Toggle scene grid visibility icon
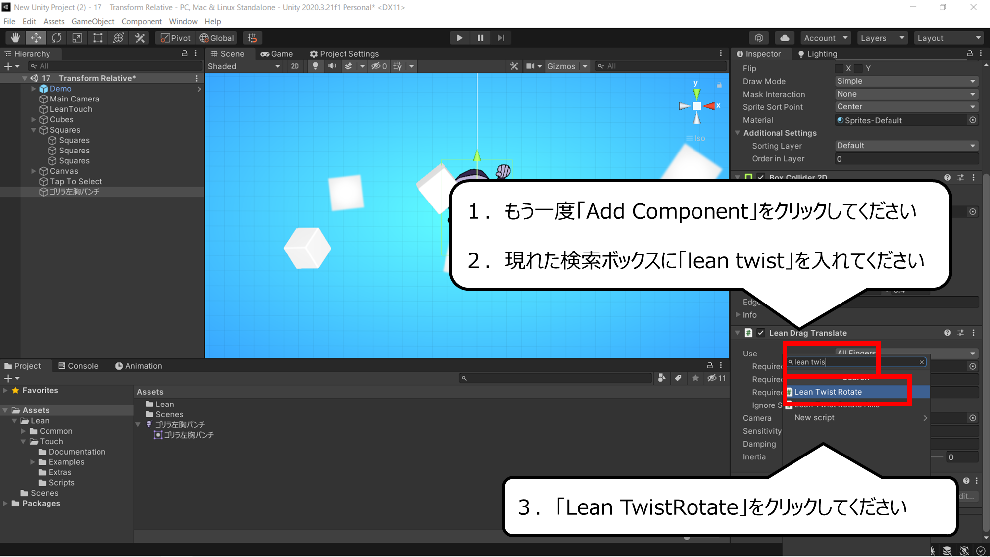The width and height of the screenshot is (990, 557). 397,66
